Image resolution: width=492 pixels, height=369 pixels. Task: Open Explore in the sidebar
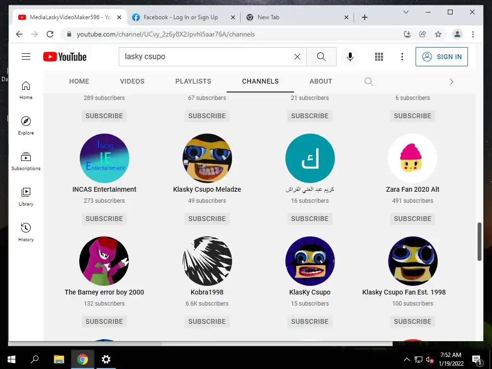click(x=26, y=126)
